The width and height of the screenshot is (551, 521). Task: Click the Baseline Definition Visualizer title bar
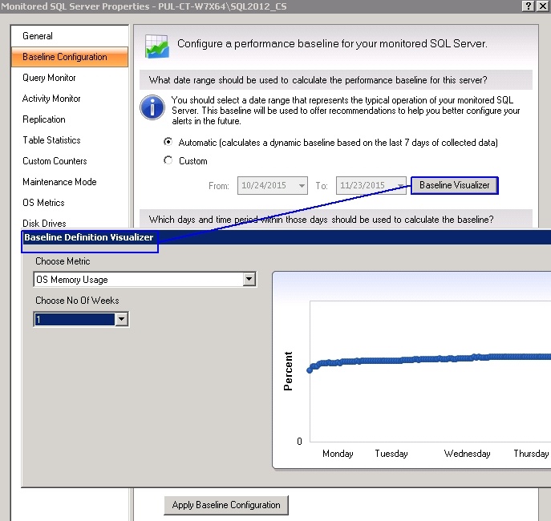(286, 237)
